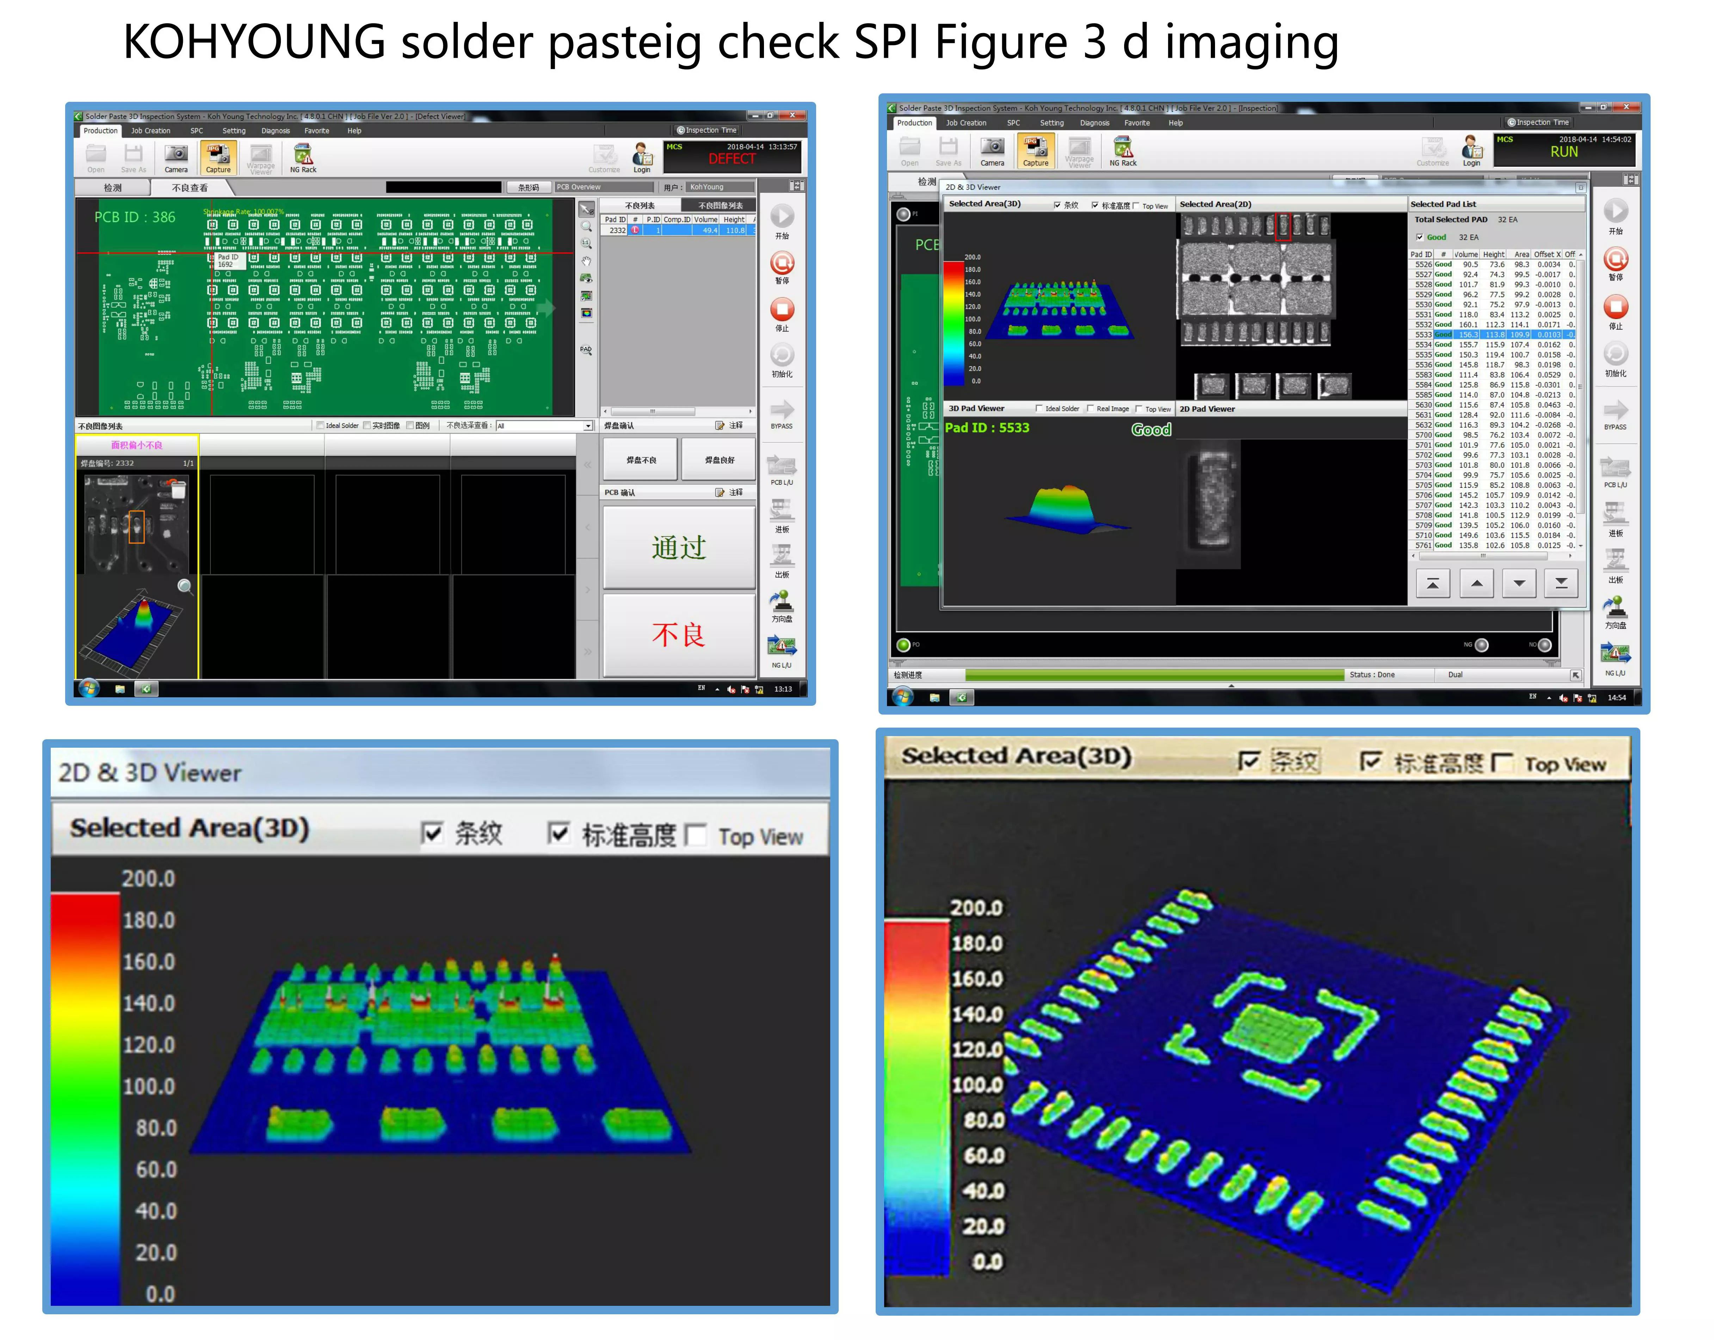
Task: Open the 不良选择查看 All dropdown
Action: tap(588, 426)
